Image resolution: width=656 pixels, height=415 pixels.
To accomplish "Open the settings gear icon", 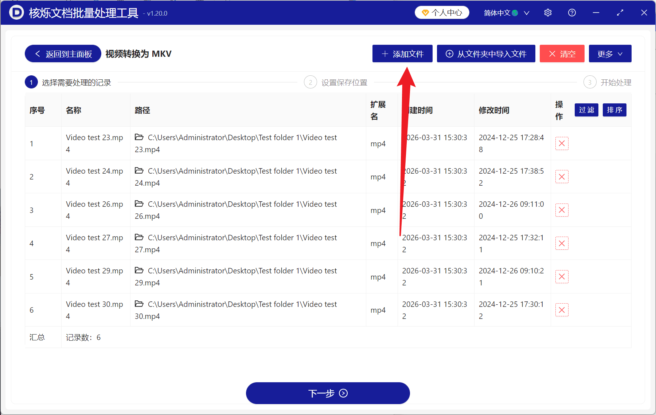I will pyautogui.click(x=548, y=12).
